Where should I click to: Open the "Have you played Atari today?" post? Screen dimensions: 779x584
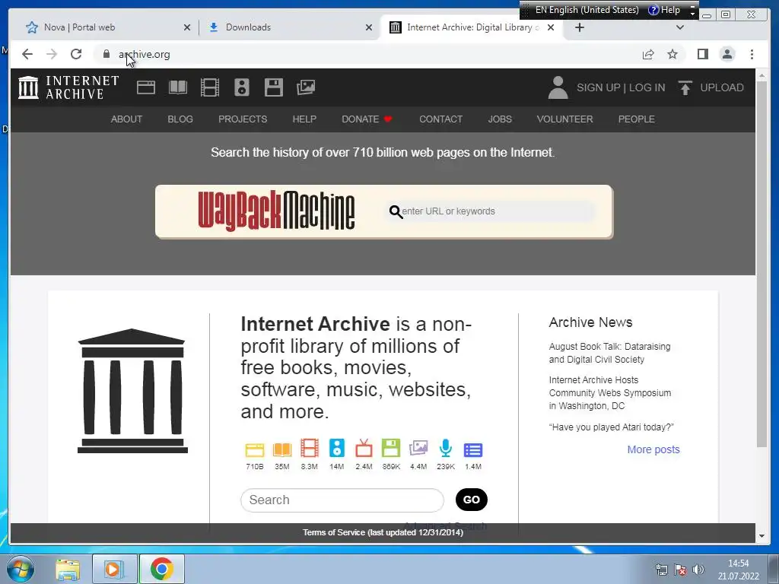(x=612, y=427)
